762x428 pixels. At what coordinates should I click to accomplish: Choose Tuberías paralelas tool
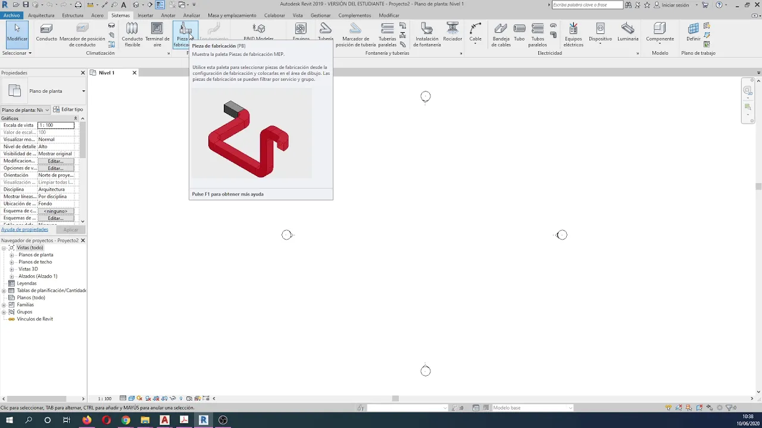click(387, 35)
